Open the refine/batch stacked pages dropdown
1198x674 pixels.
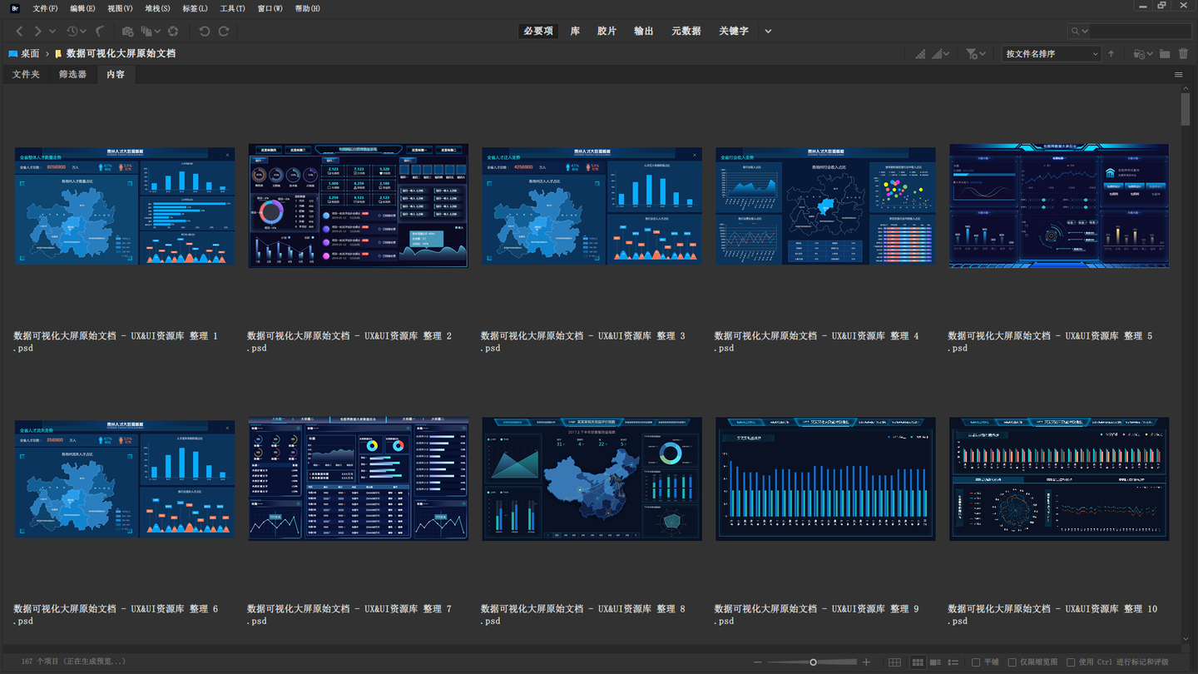(151, 32)
